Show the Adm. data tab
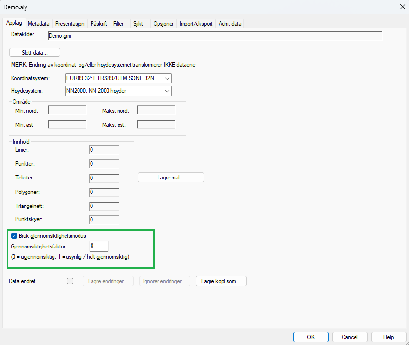 (230, 23)
